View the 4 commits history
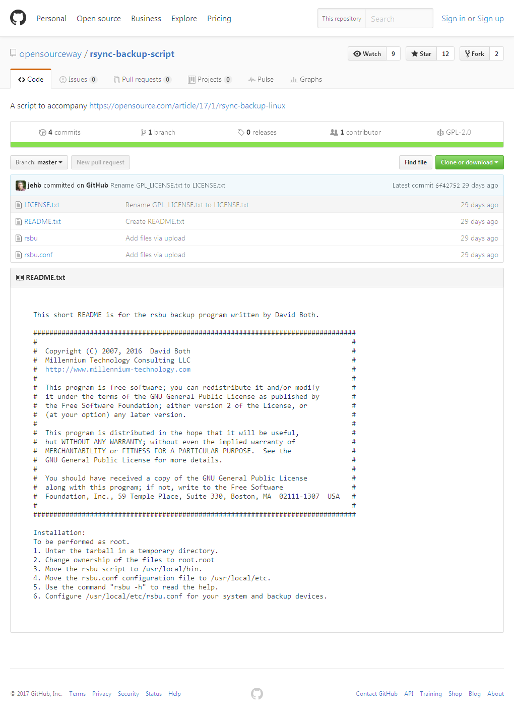514x718 pixels. pyautogui.click(x=60, y=133)
